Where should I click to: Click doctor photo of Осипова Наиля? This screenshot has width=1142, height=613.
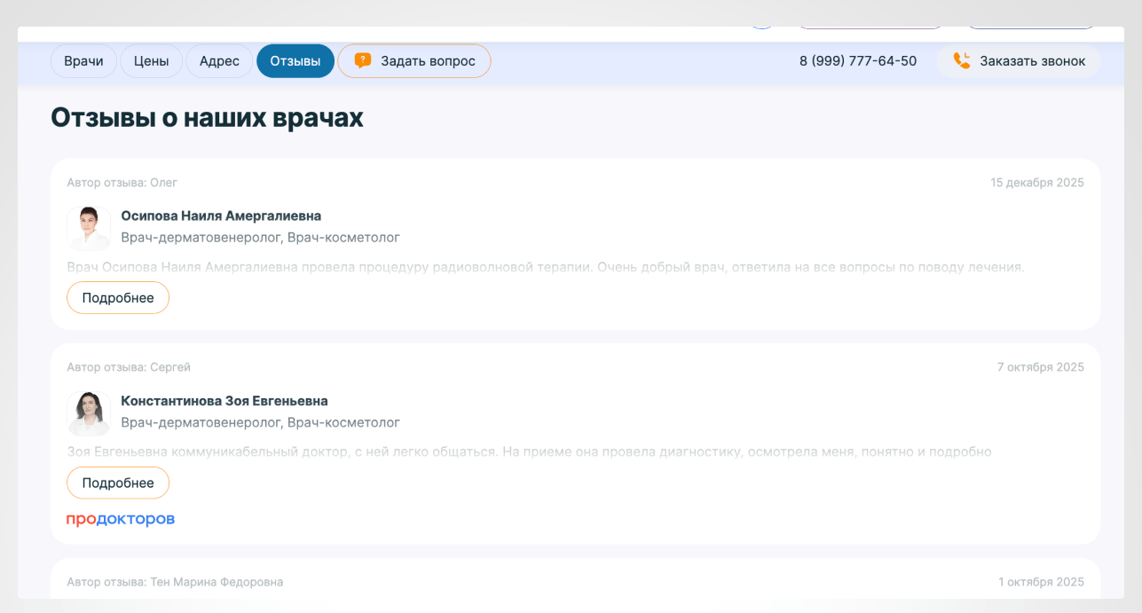89,229
